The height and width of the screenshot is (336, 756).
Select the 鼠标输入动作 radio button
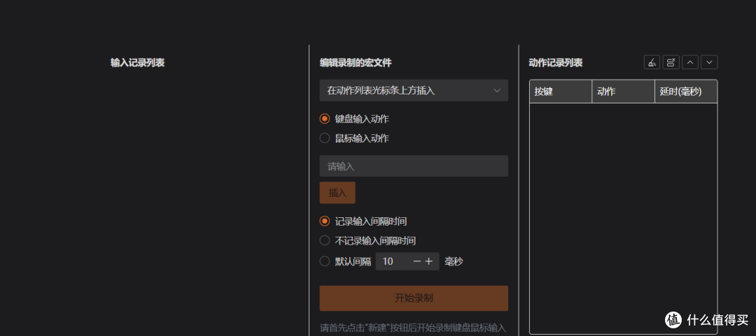point(325,138)
